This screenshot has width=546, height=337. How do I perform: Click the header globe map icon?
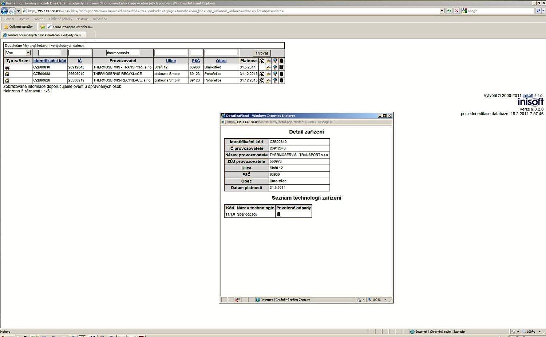tap(275, 61)
